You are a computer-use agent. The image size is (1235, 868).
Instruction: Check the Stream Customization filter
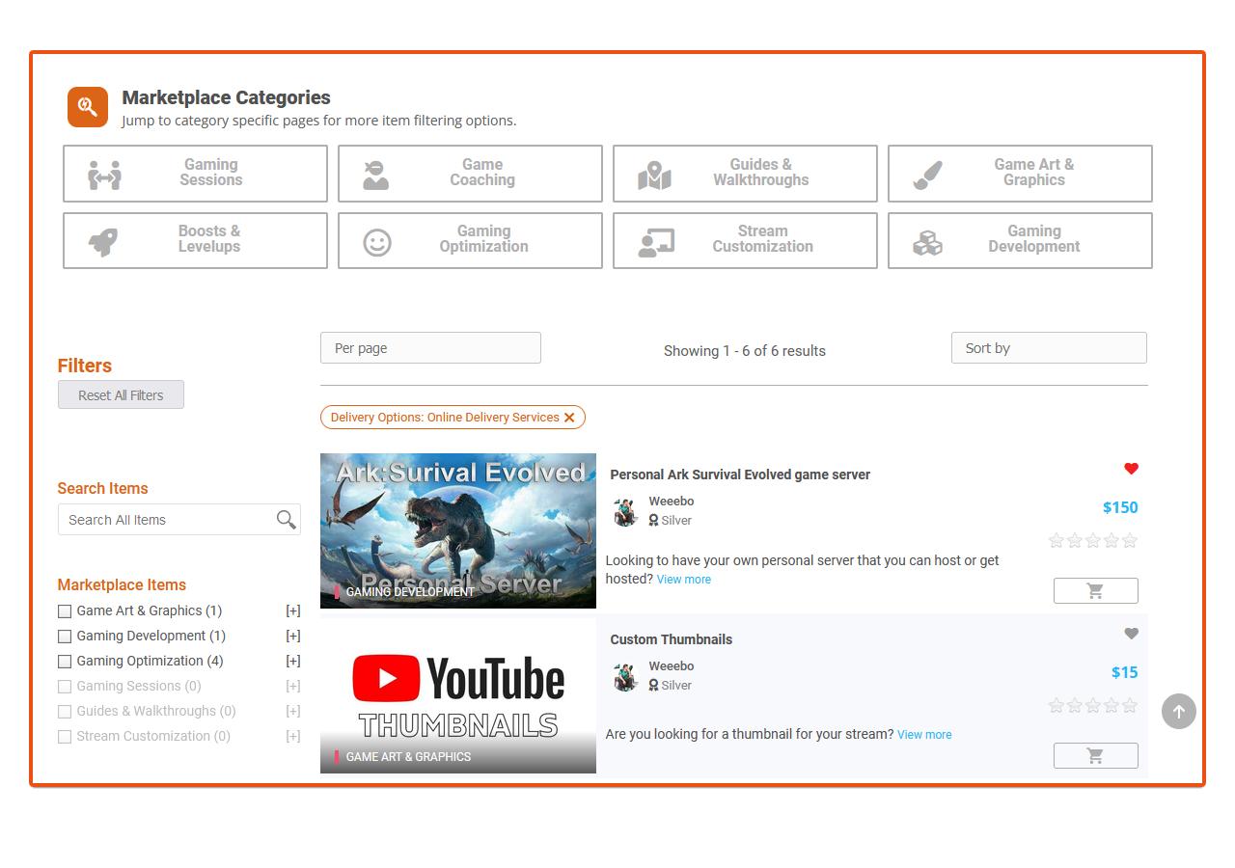65,737
